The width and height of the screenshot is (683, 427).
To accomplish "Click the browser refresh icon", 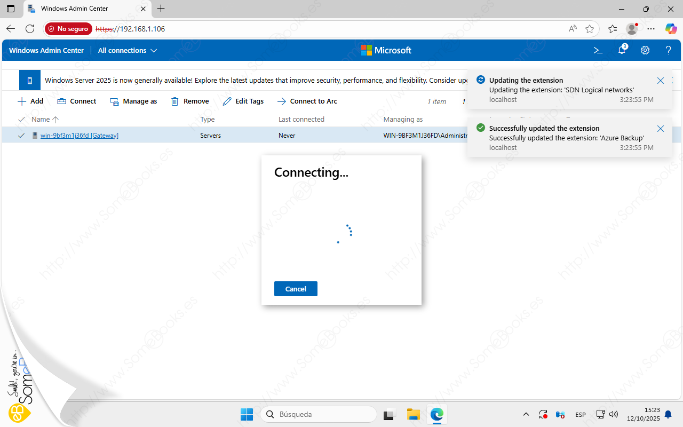I will 30,29.
